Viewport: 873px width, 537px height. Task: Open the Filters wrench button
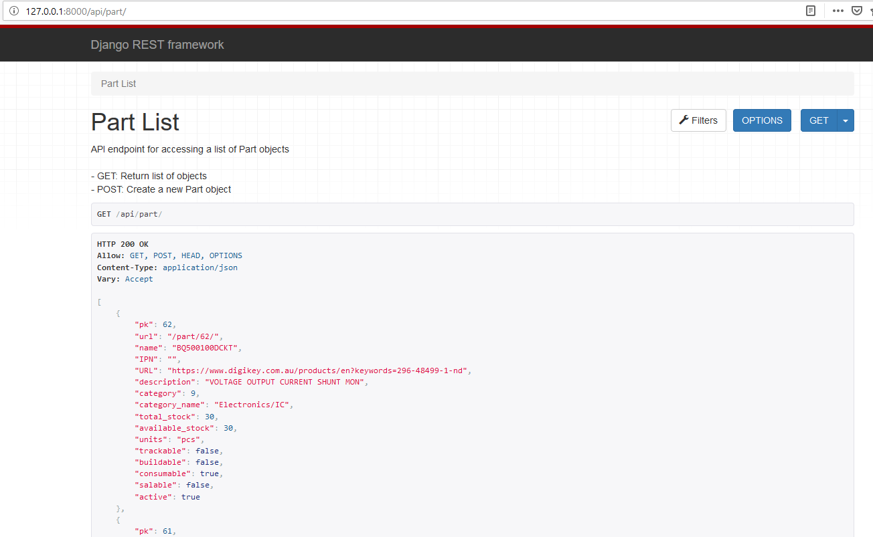click(698, 120)
